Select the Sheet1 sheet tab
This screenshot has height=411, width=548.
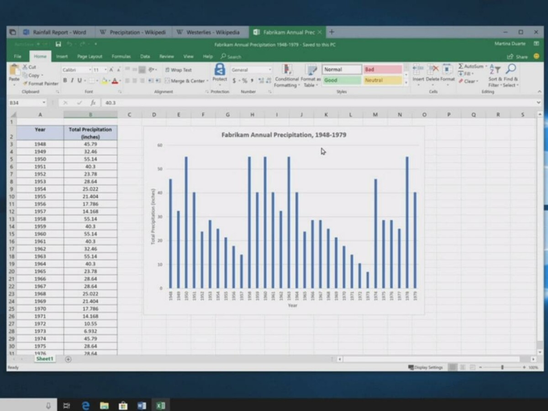coord(45,359)
